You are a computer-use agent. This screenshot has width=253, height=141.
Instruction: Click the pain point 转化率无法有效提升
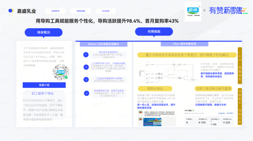(x=108, y=52)
